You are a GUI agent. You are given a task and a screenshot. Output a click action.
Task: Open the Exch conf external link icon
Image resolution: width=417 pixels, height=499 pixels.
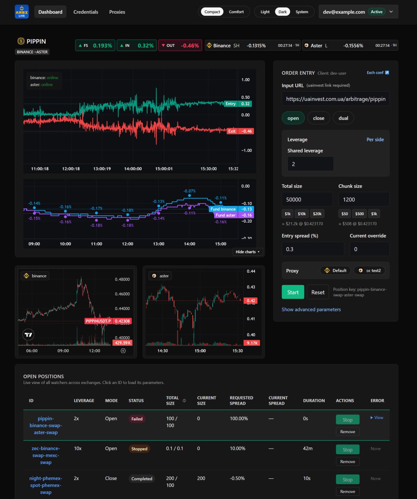coord(387,73)
